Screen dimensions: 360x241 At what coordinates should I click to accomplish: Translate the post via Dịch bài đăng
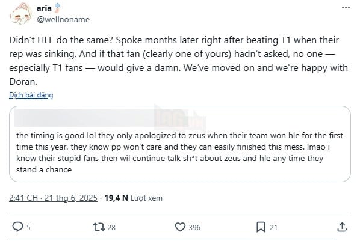[x=31, y=95]
